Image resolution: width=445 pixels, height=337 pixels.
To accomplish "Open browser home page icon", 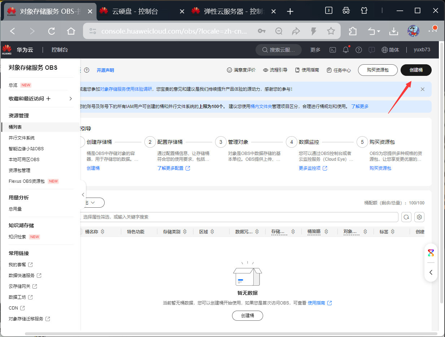I will click(71, 31).
